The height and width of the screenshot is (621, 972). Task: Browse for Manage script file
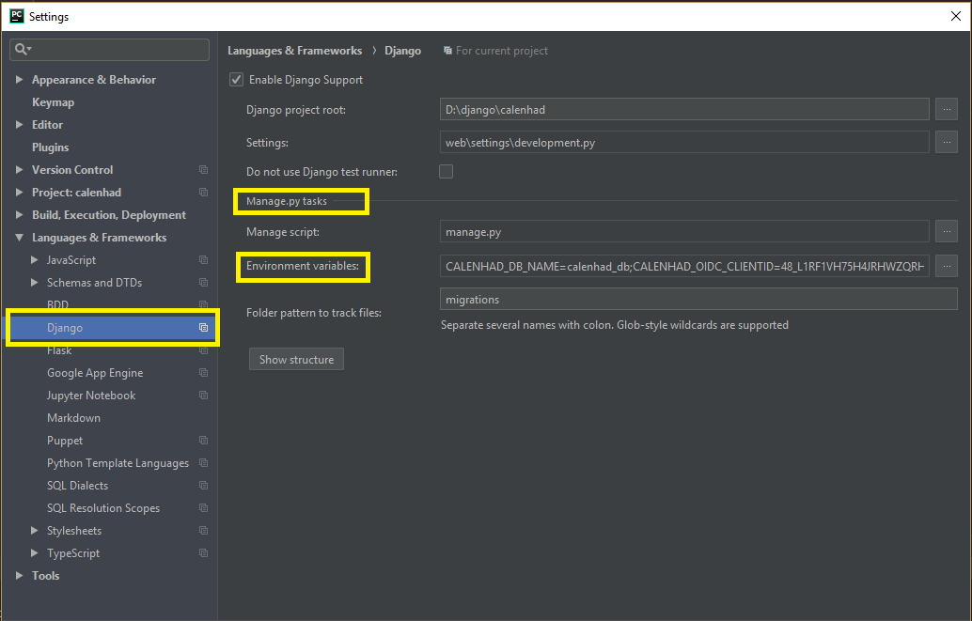point(947,231)
